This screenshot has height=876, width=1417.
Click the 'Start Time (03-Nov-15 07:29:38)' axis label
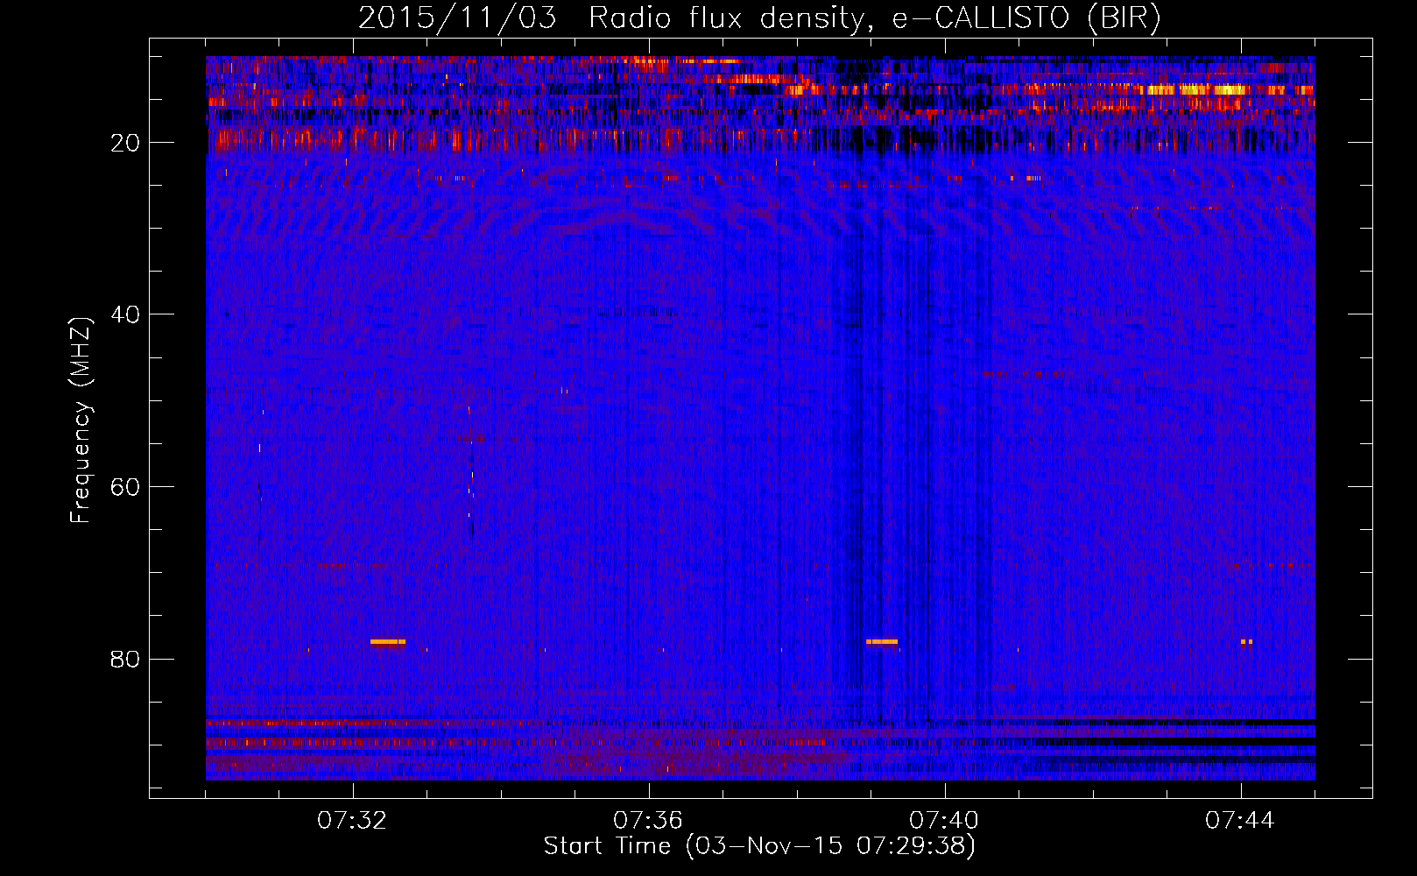point(759,846)
